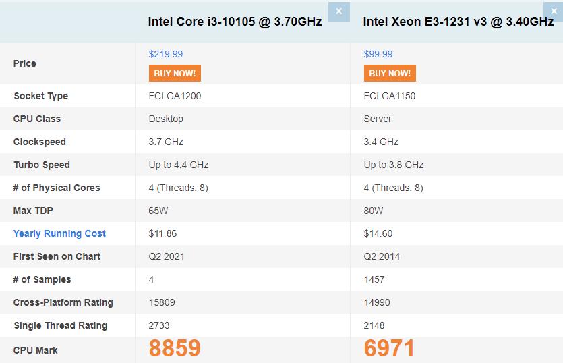Select the Intel Core i3-10105 @ 3.70GHz heading
Image resolution: width=563 pixels, height=363 pixels.
click(x=235, y=21)
